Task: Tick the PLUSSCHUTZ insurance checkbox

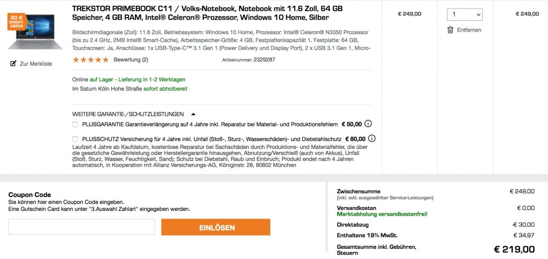Action: coord(75,139)
